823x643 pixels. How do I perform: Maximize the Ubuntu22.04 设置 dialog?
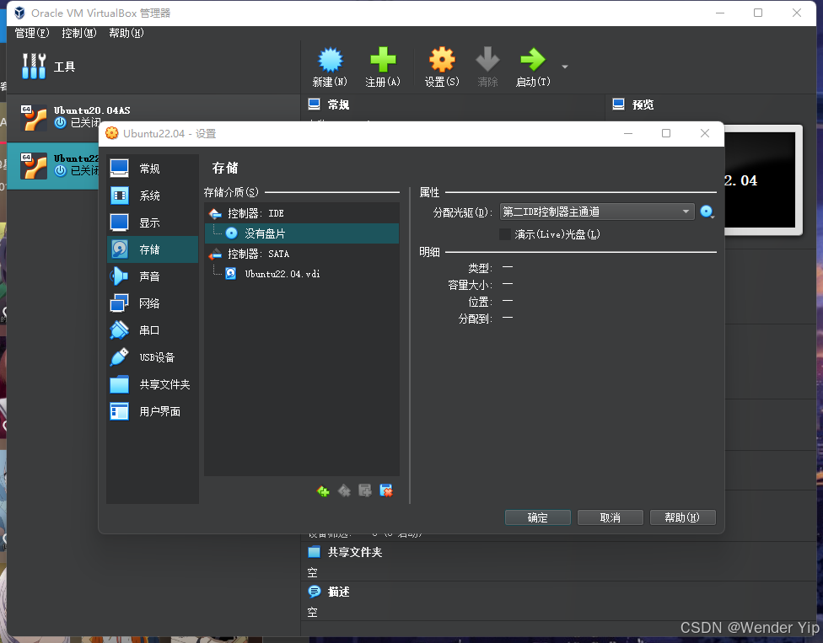tap(666, 133)
